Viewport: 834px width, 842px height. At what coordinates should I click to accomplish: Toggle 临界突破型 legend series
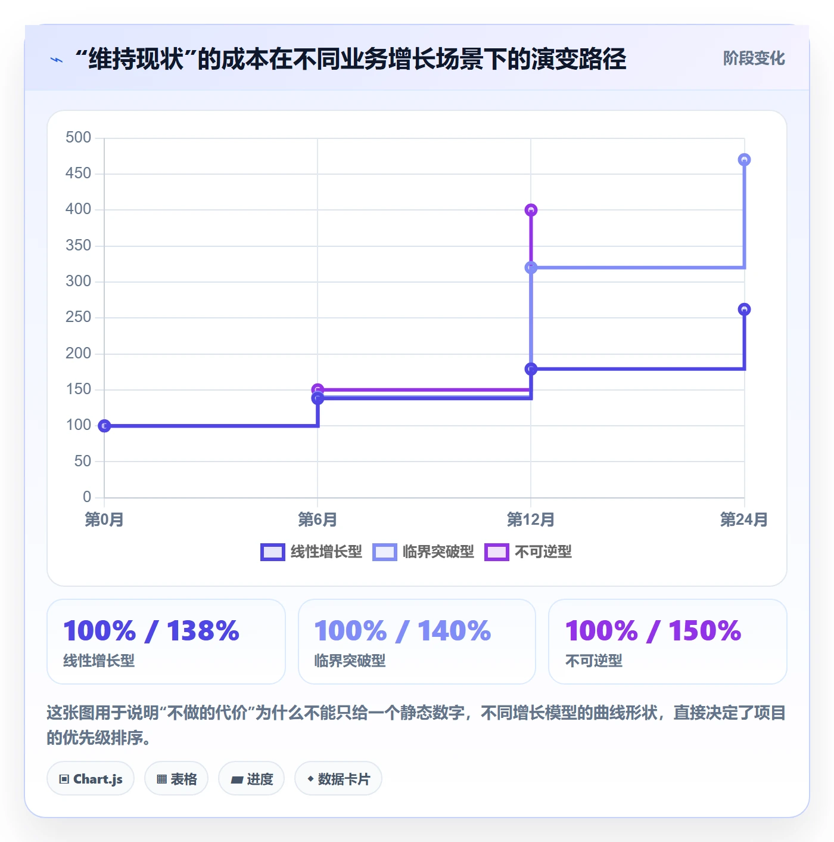(423, 552)
